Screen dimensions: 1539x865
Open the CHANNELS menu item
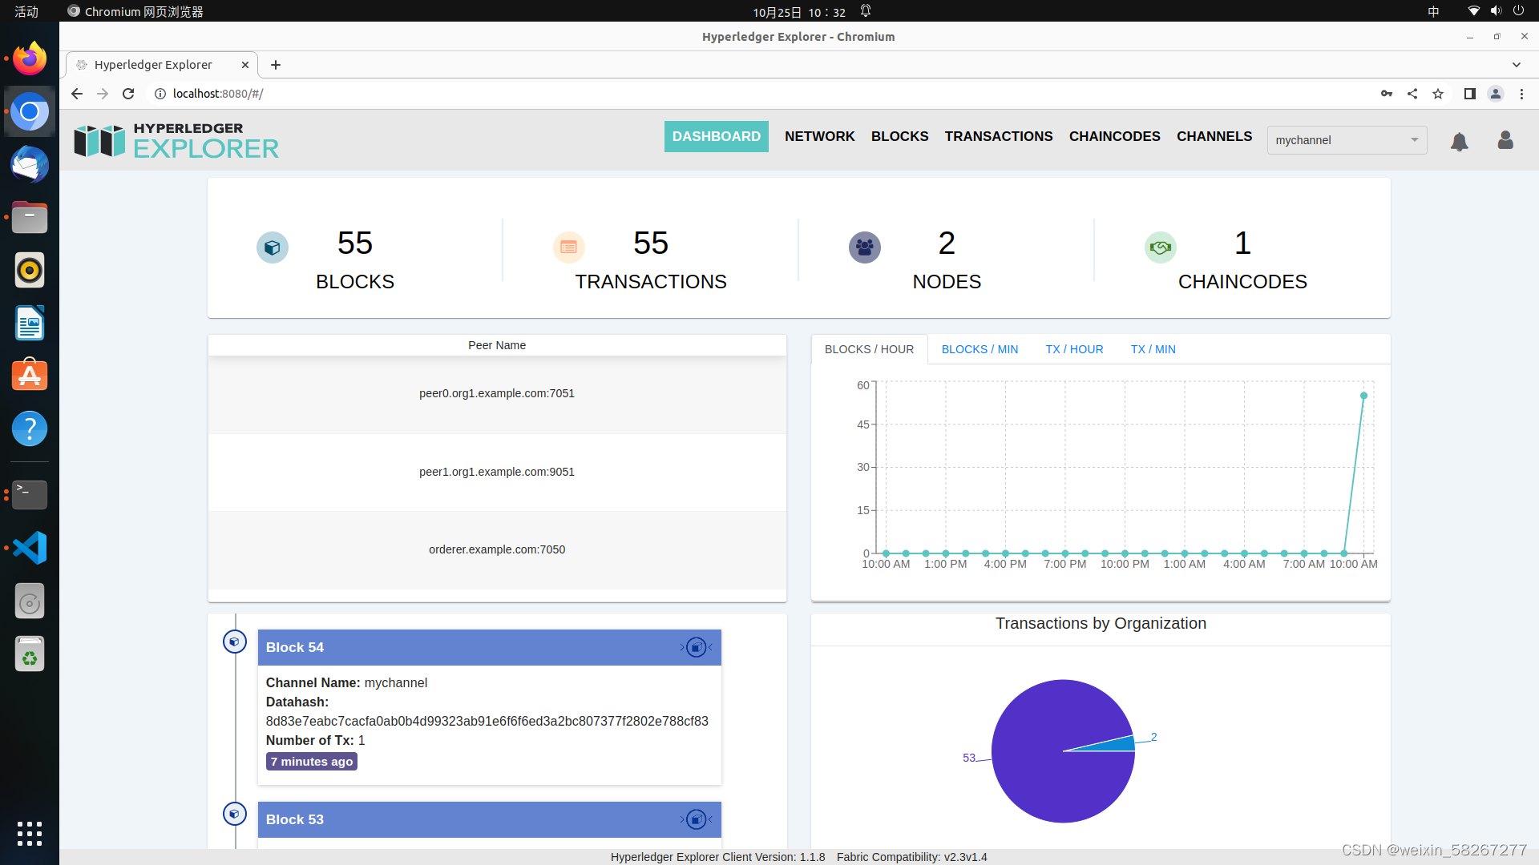(x=1214, y=136)
